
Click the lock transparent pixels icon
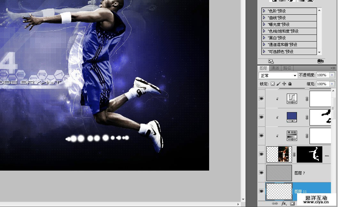pos(272,84)
